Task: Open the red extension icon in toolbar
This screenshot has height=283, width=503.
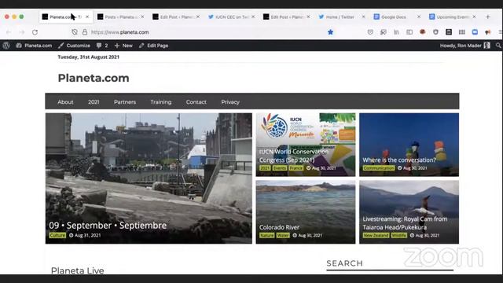Action: coord(423,31)
